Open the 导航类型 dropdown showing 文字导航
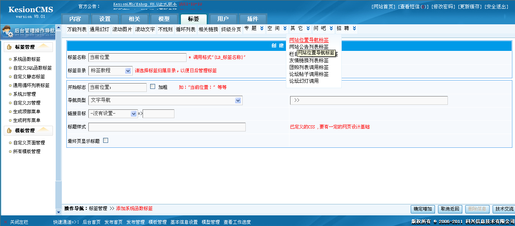 point(238,101)
